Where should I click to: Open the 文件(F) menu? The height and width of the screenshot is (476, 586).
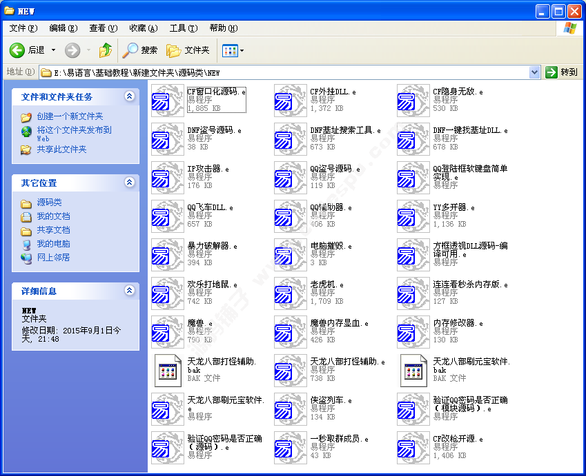tap(23, 28)
